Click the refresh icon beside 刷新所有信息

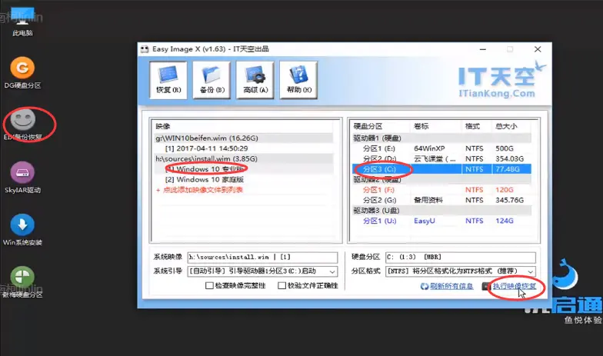[425, 286]
